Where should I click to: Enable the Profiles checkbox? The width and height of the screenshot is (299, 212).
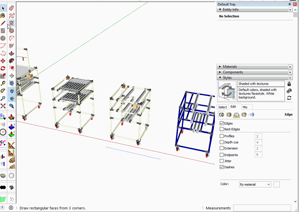click(x=222, y=136)
